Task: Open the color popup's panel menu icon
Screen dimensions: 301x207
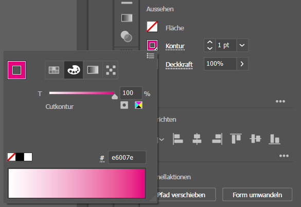Action: [x=150, y=56]
